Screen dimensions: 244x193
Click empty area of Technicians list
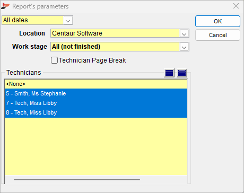tap(96, 146)
